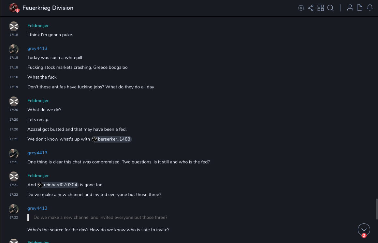
Task: Click the 17:19 message timestamp
Action: point(14,87)
